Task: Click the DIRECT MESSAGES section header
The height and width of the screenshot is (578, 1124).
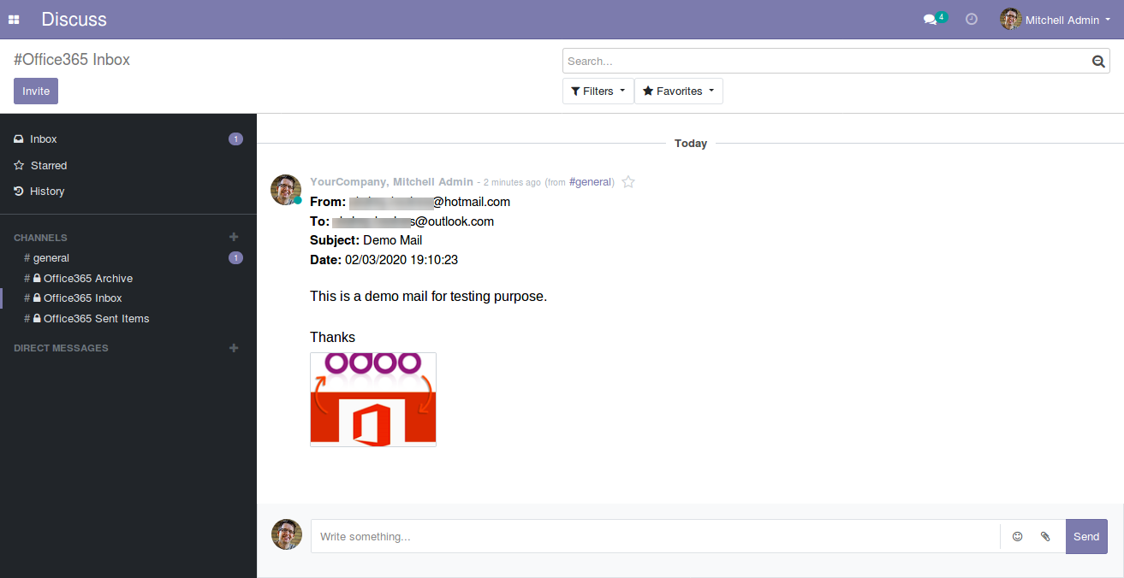Action: pyautogui.click(x=61, y=349)
